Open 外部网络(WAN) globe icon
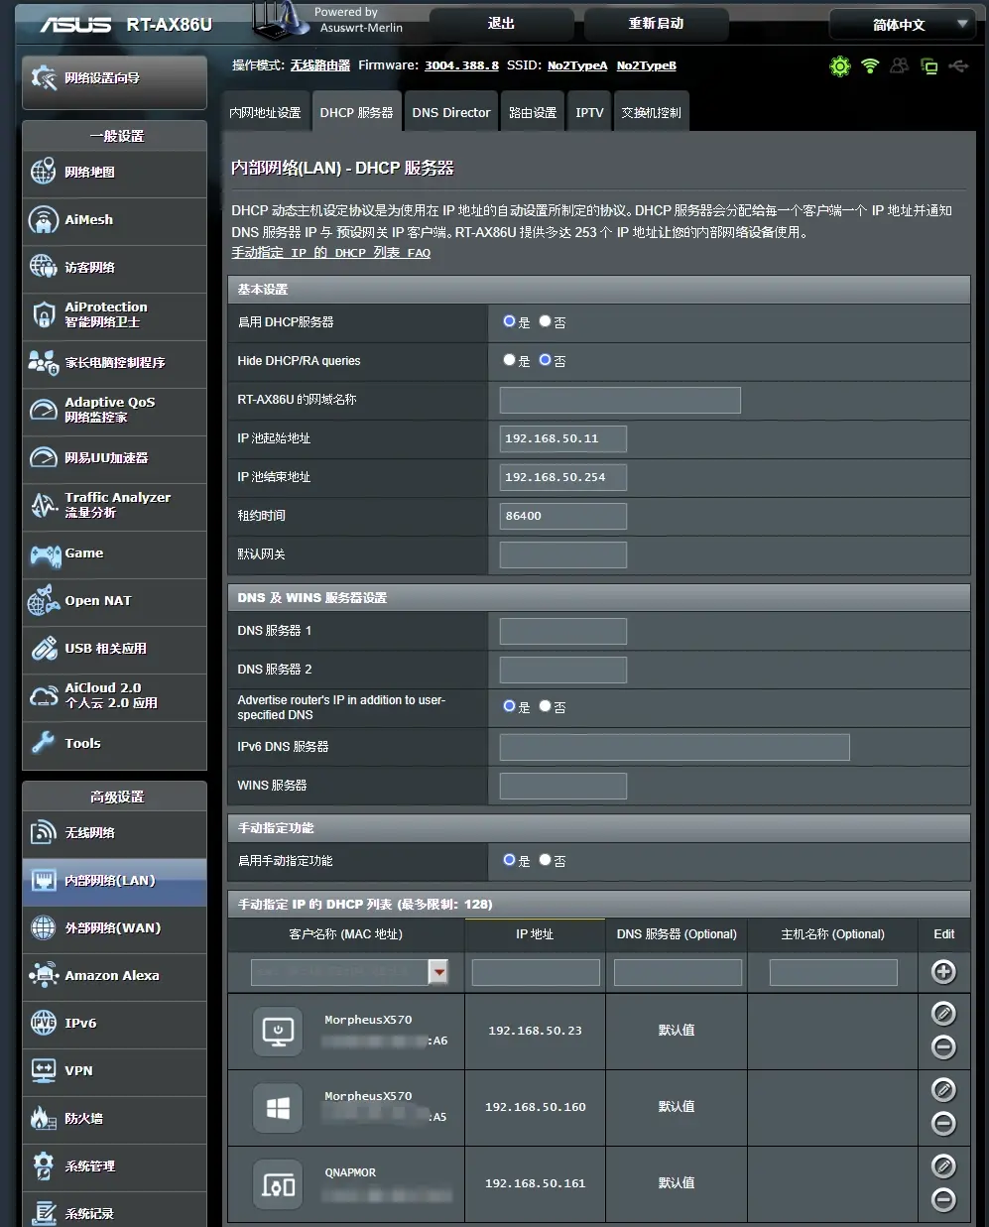Screen dimensions: 989x1227 click(x=44, y=927)
